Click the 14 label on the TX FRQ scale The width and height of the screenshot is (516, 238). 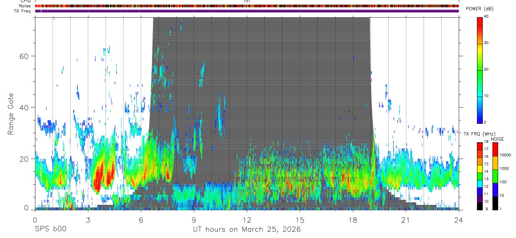coord(486,172)
